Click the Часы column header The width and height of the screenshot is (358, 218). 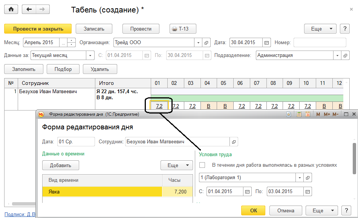click(177, 180)
